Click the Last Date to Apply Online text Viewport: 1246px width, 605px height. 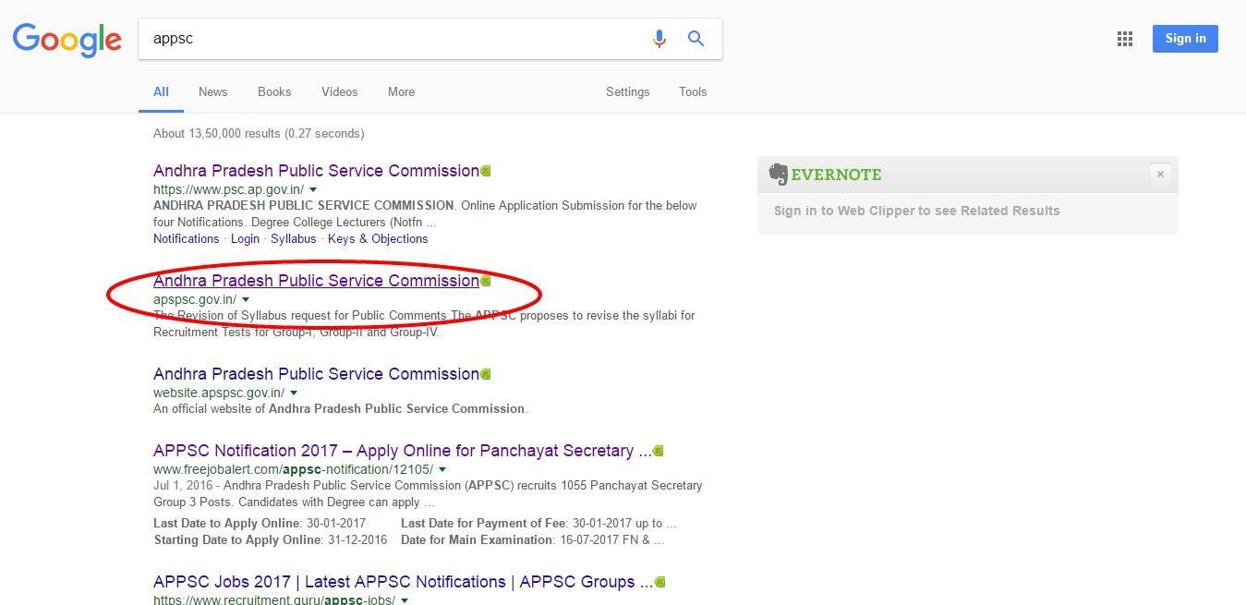pos(260,524)
